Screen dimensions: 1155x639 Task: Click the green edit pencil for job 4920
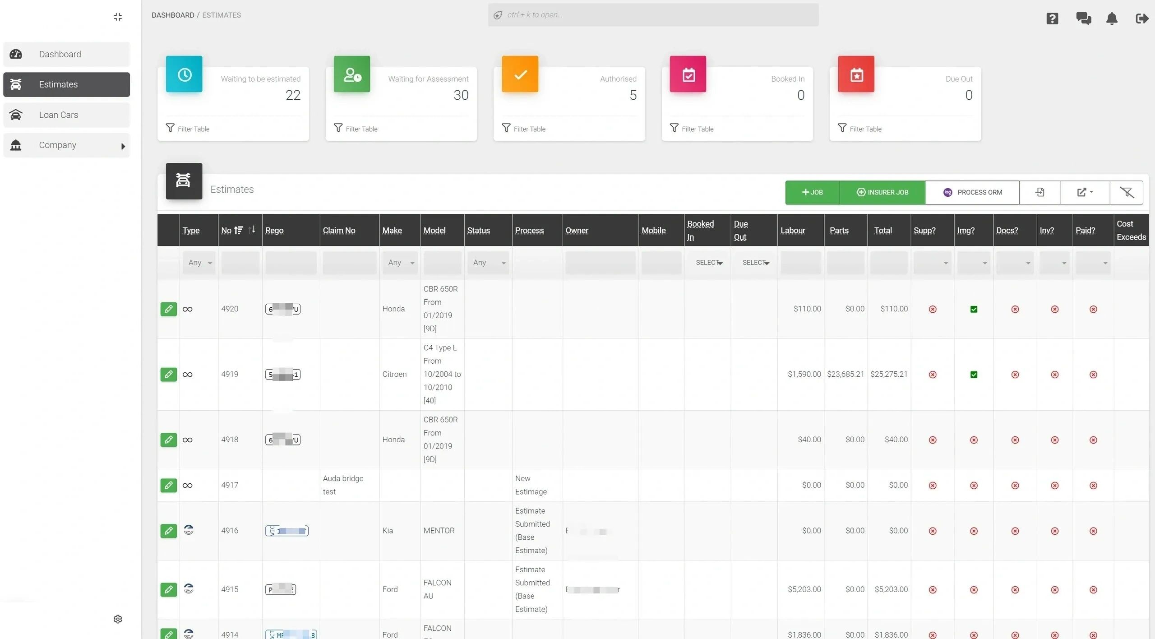(x=168, y=309)
